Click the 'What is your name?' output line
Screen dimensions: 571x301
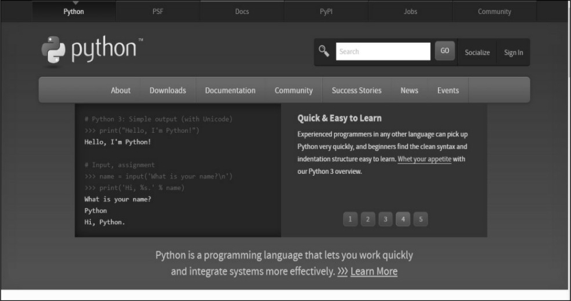117,199
